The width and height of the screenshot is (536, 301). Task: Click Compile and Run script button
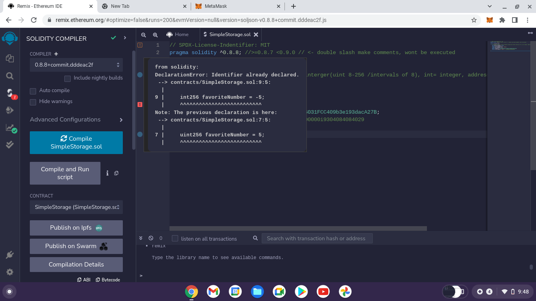pyautogui.click(x=65, y=173)
